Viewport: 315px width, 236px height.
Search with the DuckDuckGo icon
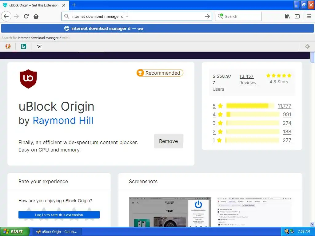click(8, 46)
